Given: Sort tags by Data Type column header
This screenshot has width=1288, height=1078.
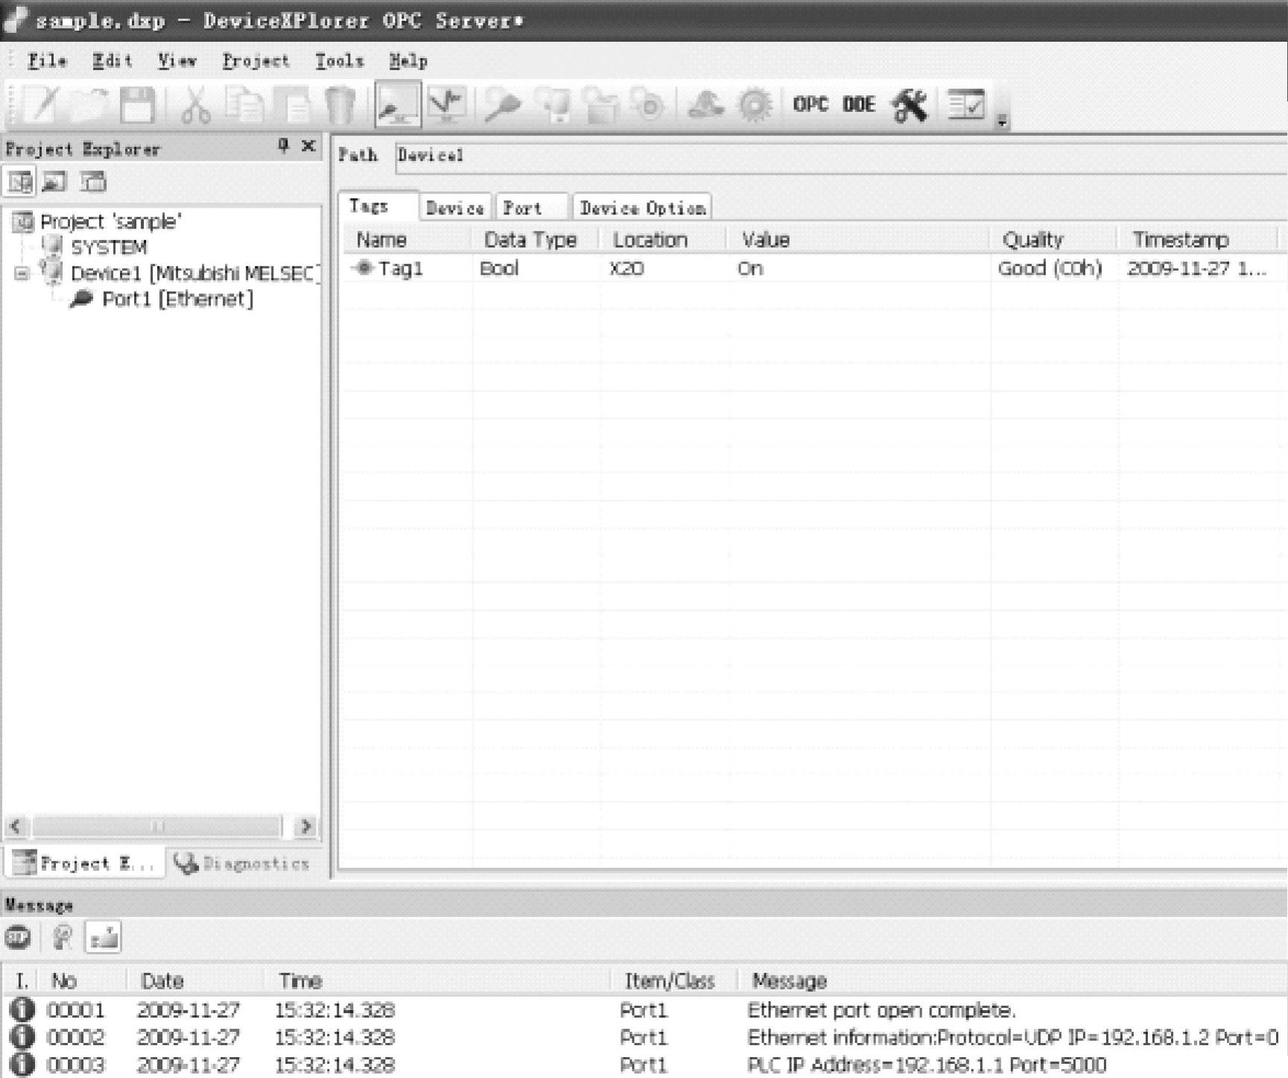Looking at the screenshot, I should coord(530,240).
